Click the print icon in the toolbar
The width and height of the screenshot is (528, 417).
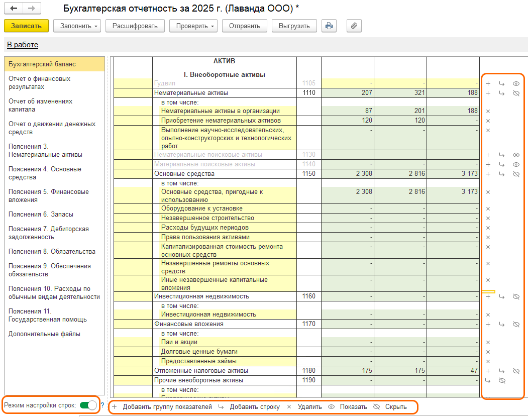(x=329, y=26)
